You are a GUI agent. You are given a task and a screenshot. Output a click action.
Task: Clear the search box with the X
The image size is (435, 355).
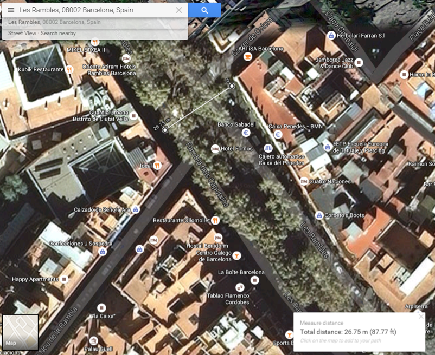click(x=179, y=10)
